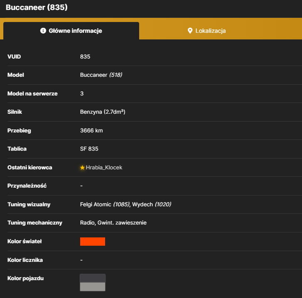
Task: Click the Wydech (1020) tuning entry
Action: [152, 204]
